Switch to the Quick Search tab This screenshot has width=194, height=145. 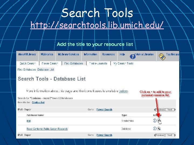pos(27,63)
